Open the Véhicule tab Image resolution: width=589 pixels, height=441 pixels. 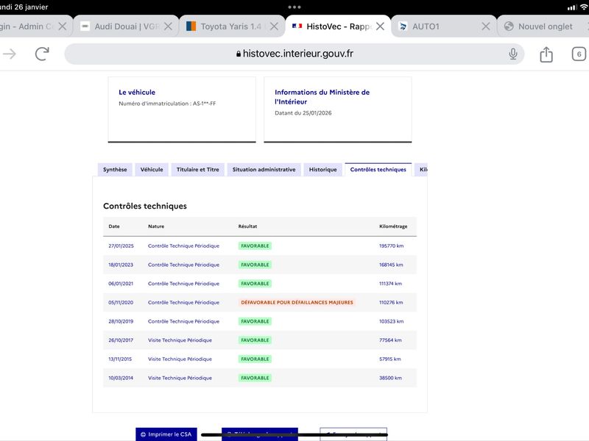(x=152, y=170)
